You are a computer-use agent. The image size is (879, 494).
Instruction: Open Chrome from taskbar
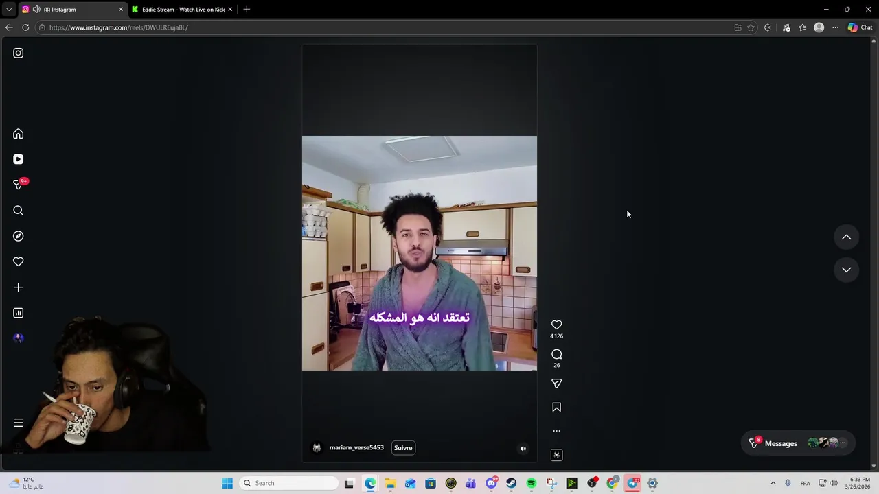coord(612,483)
